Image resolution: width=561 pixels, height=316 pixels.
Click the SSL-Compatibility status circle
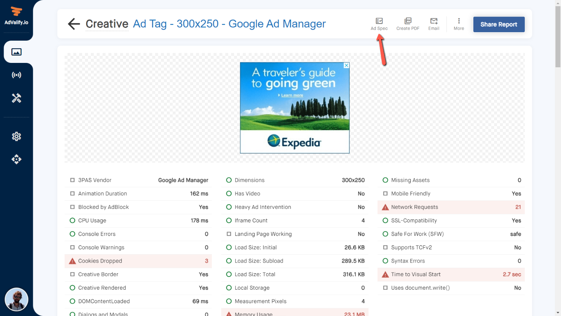click(385, 221)
